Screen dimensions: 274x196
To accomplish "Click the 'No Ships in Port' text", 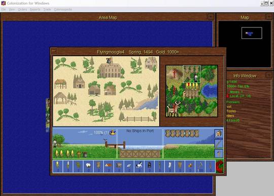I will (x=140, y=131).
